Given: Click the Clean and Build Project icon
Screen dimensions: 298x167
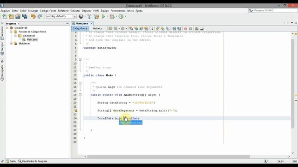Looking at the screenshot, I should 96,17.
